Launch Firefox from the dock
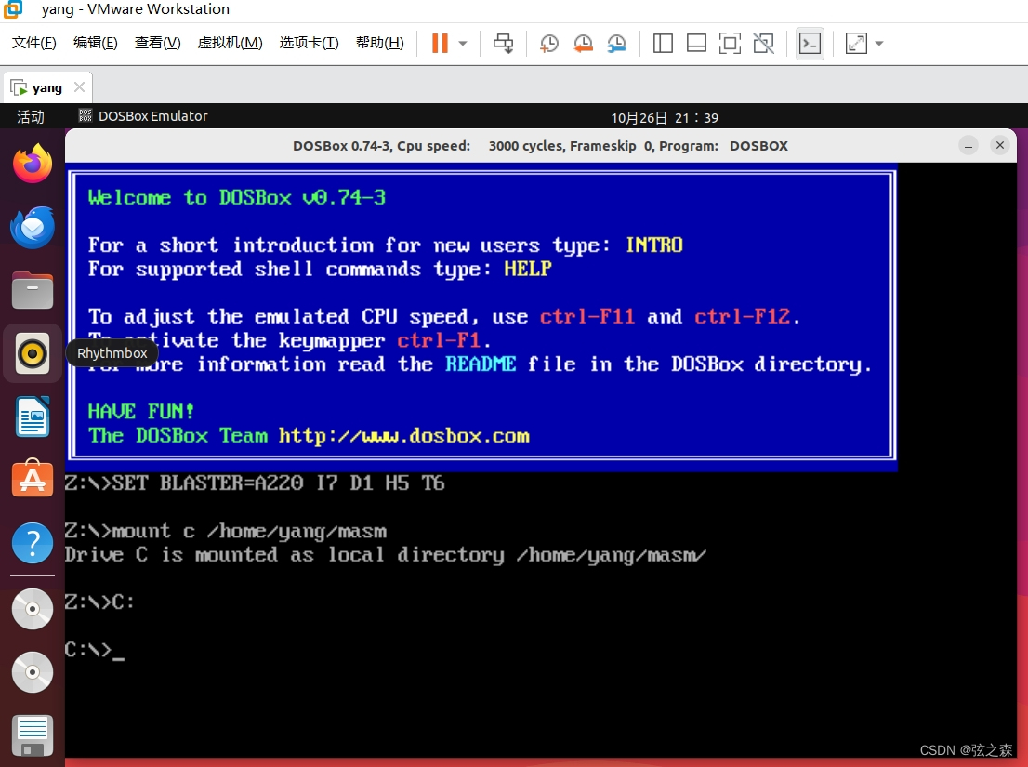 tap(33, 164)
